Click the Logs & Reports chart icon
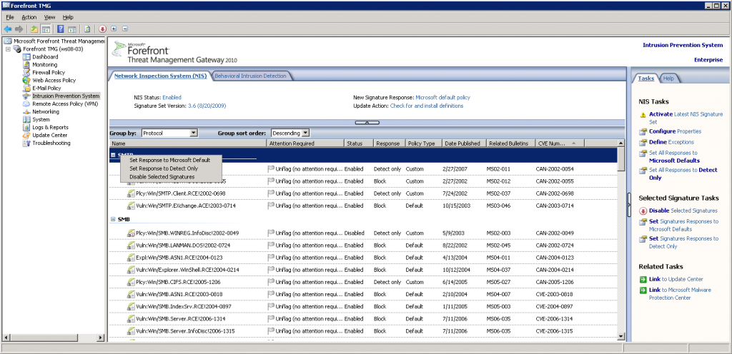The image size is (732, 354). tap(26, 127)
